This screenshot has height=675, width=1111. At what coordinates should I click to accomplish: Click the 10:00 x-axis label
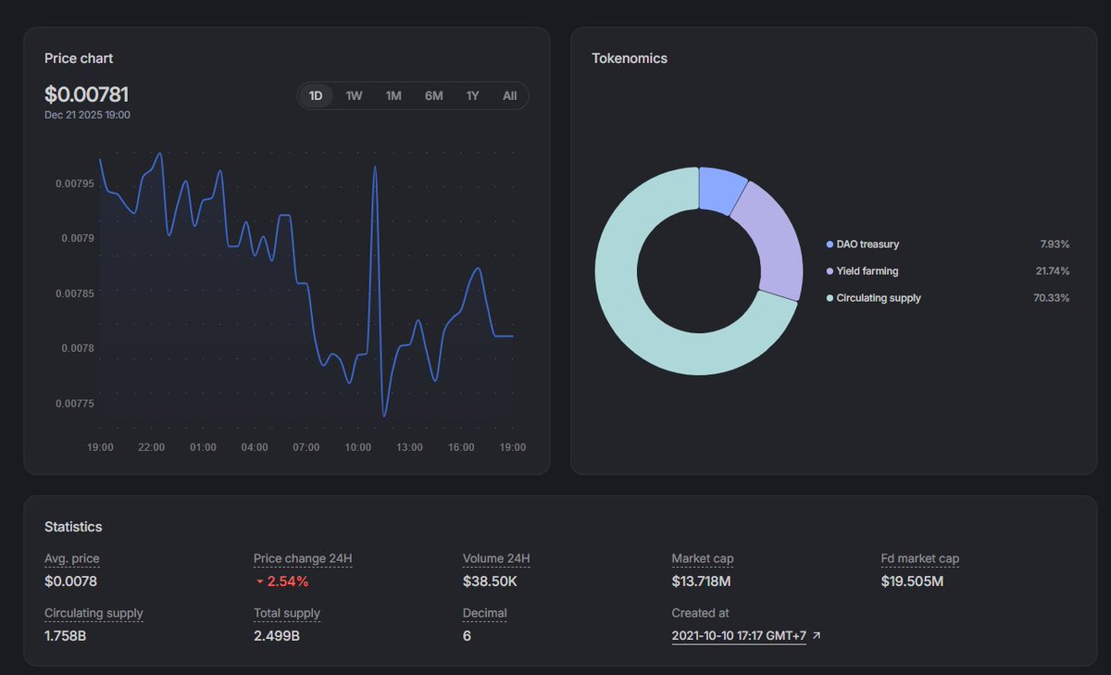click(x=358, y=447)
